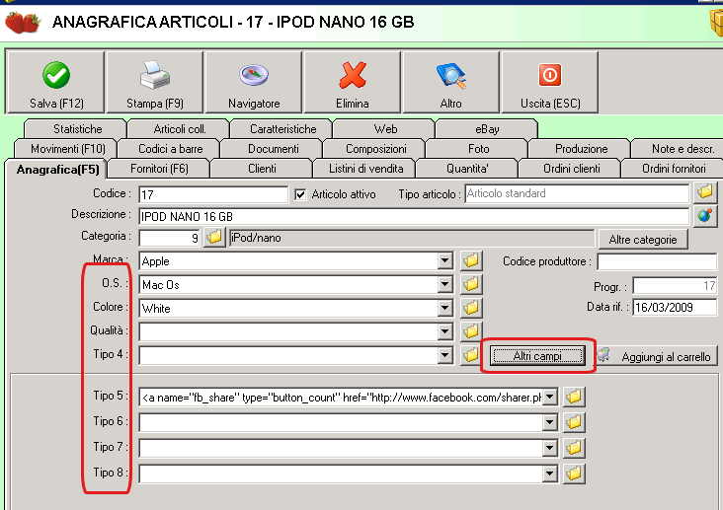Click the strawberry application logo
Image resolution: width=723 pixels, height=510 pixels.
coord(23,22)
